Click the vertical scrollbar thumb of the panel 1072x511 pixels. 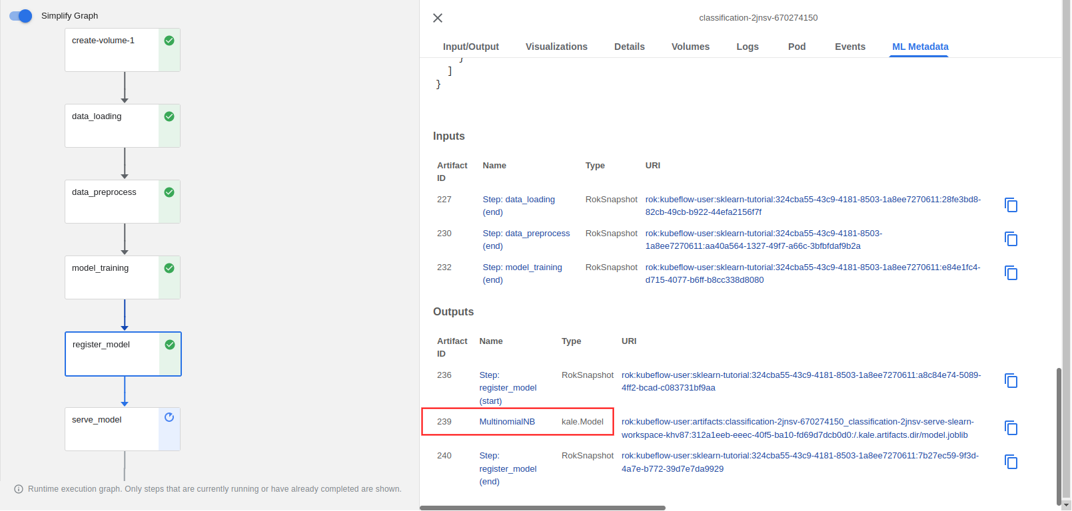coord(1059,436)
